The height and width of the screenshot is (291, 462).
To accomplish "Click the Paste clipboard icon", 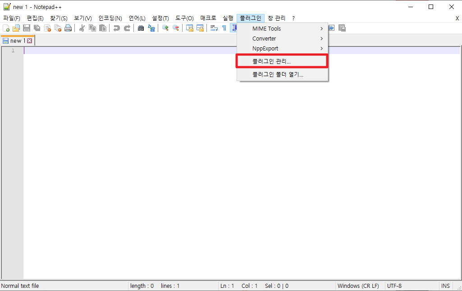I will 102,28.
